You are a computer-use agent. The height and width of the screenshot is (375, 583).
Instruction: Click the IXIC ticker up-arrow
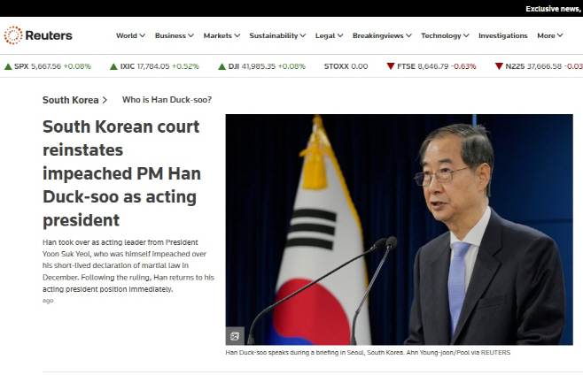[x=113, y=66]
